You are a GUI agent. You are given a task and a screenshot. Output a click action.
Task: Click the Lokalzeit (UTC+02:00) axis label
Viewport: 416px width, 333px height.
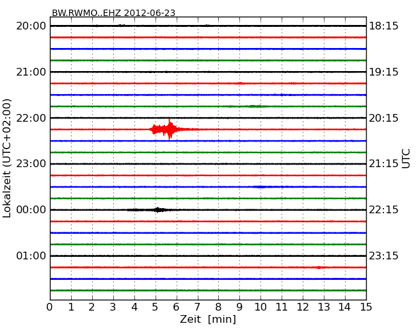[x=7, y=158]
